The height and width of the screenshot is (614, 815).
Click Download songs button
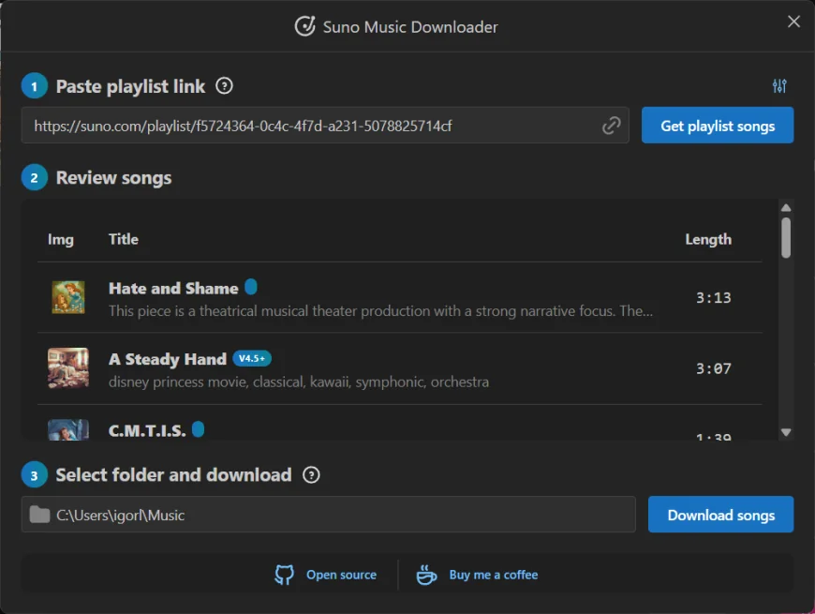[720, 515]
